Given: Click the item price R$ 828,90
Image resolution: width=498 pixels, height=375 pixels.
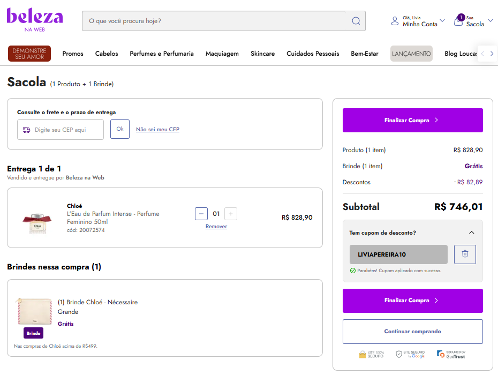Looking at the screenshot, I should coord(297,217).
